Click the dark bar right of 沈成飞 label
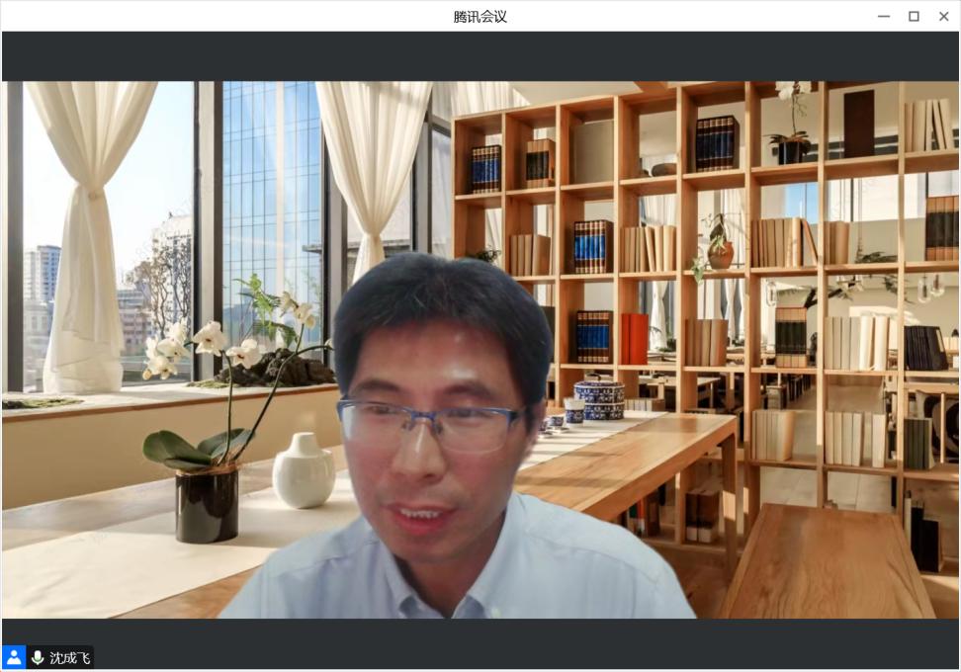Screen dimensions: 961x672 pyautogui.click(x=524, y=644)
